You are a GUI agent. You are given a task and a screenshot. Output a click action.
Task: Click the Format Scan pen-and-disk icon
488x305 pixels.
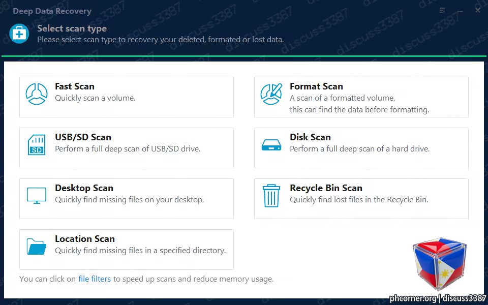tap(271, 94)
